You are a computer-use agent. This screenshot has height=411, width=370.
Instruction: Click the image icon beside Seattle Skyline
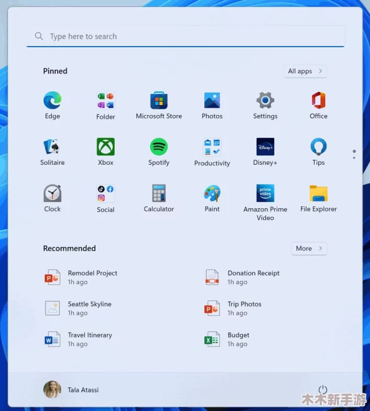(x=52, y=308)
